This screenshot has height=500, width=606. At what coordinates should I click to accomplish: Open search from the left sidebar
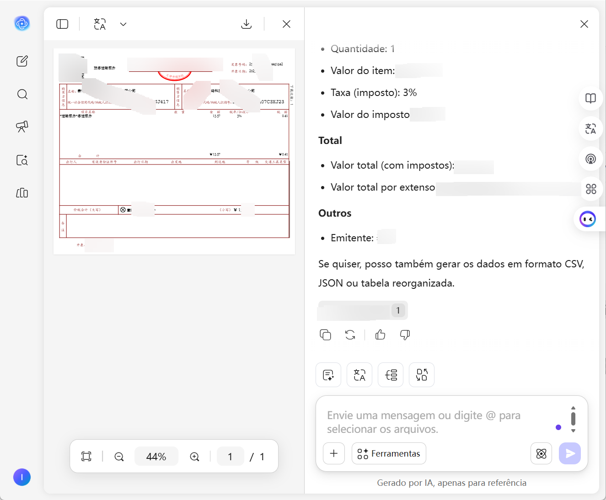[22, 94]
